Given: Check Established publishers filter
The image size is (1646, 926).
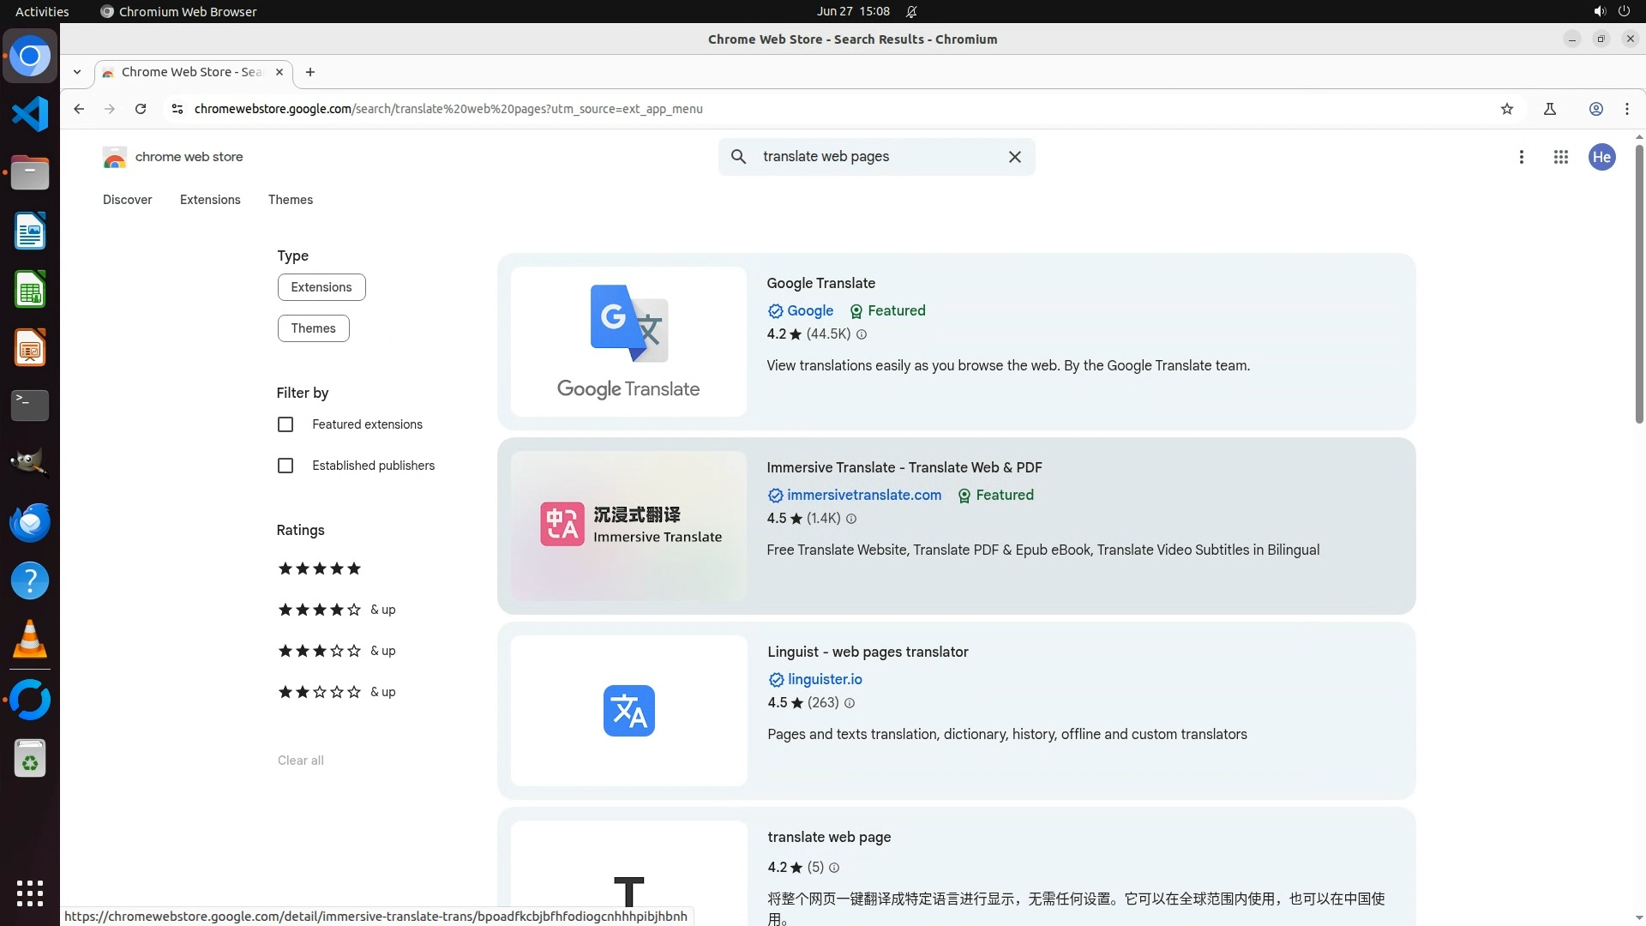Looking at the screenshot, I should (x=285, y=466).
